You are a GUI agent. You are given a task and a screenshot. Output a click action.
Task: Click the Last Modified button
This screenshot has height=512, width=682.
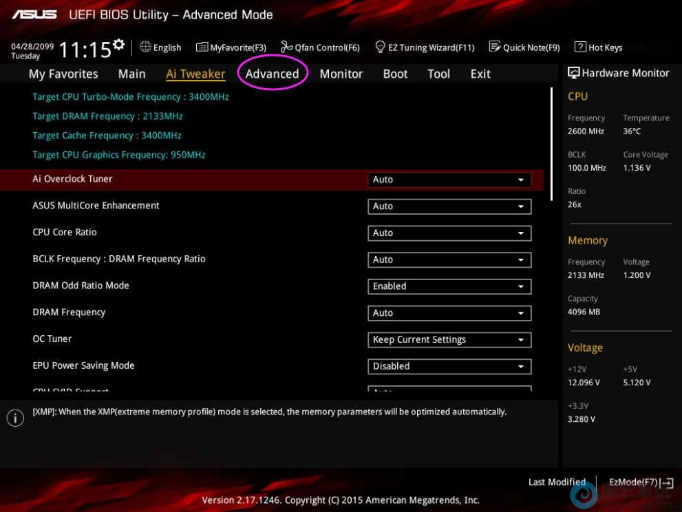(556, 482)
